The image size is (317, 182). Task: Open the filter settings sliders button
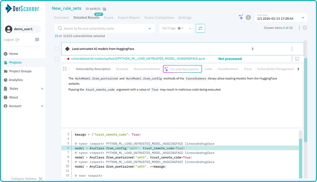click(x=200, y=28)
